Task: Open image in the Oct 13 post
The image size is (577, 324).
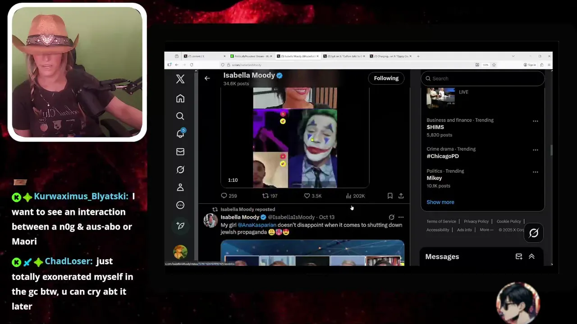Action: pyautogui.click(x=312, y=253)
